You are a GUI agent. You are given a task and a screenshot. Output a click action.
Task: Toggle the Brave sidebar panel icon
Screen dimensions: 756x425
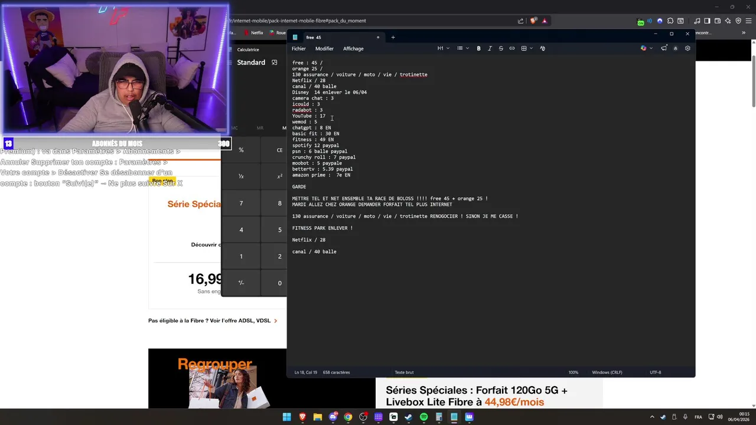click(707, 21)
